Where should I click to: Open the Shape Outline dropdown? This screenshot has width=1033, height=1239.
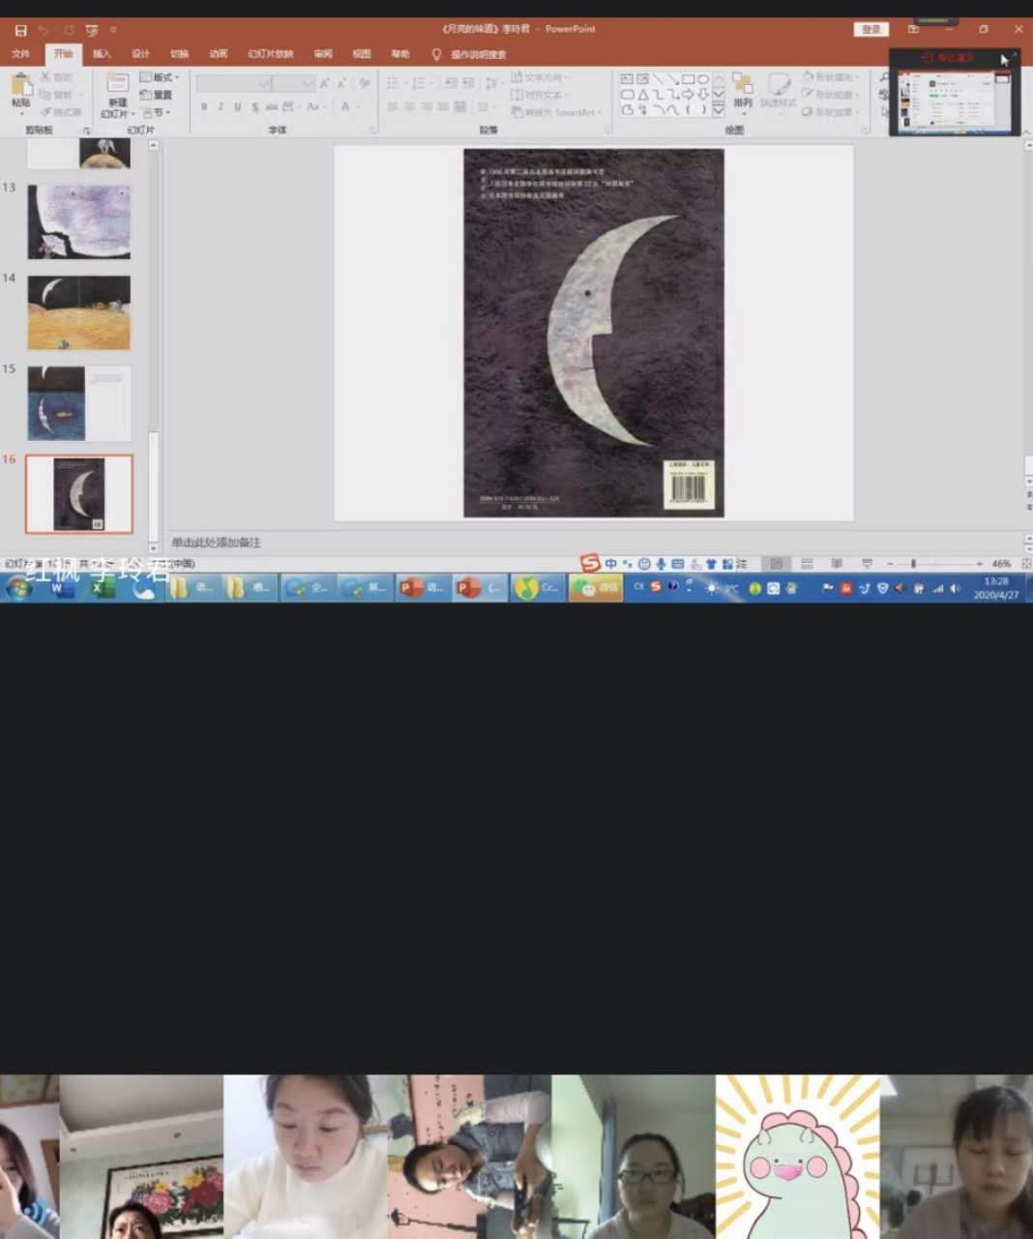[830, 95]
